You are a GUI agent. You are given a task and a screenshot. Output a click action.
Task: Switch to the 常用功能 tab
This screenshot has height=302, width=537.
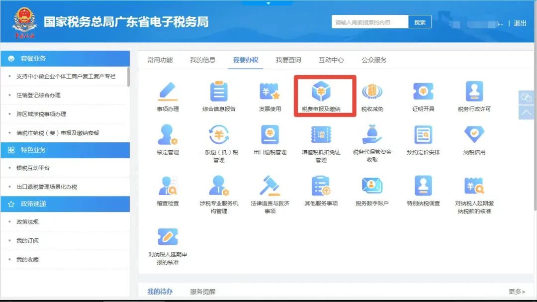(x=160, y=60)
